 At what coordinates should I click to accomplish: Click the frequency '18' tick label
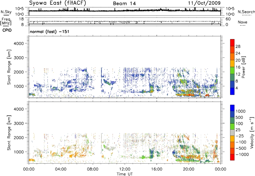[21, 19]
